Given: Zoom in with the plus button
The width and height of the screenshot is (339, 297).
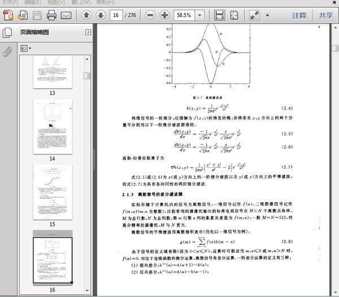Looking at the screenshot, I should tap(164, 14).
